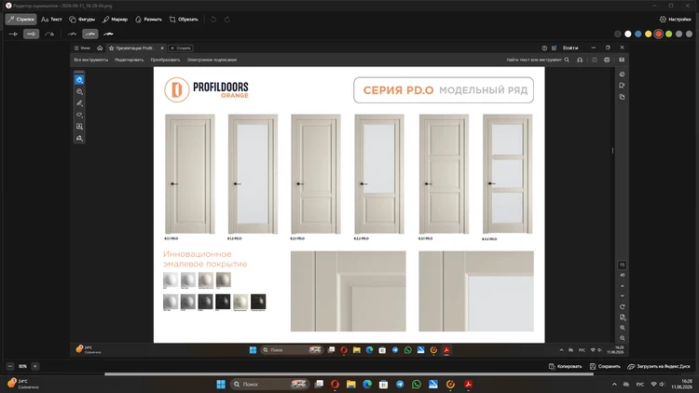Screen dimensions: 699x393
Task: Click the 80% zoom value
Action: [22, 366]
